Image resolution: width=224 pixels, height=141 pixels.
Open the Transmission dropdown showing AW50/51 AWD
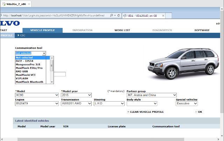coord(76,104)
